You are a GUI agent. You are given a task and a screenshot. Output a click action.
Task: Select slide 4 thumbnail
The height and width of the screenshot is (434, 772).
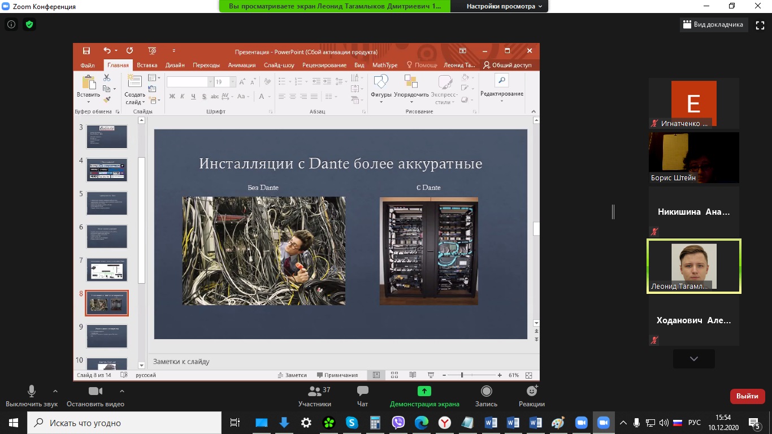(x=107, y=170)
